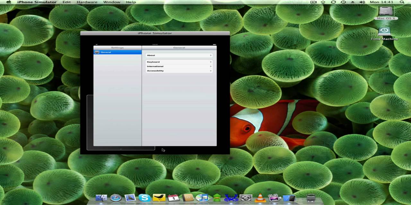Click the iPhone Simulator icon in dock
This screenshot has width=411, height=205.
(x=289, y=198)
